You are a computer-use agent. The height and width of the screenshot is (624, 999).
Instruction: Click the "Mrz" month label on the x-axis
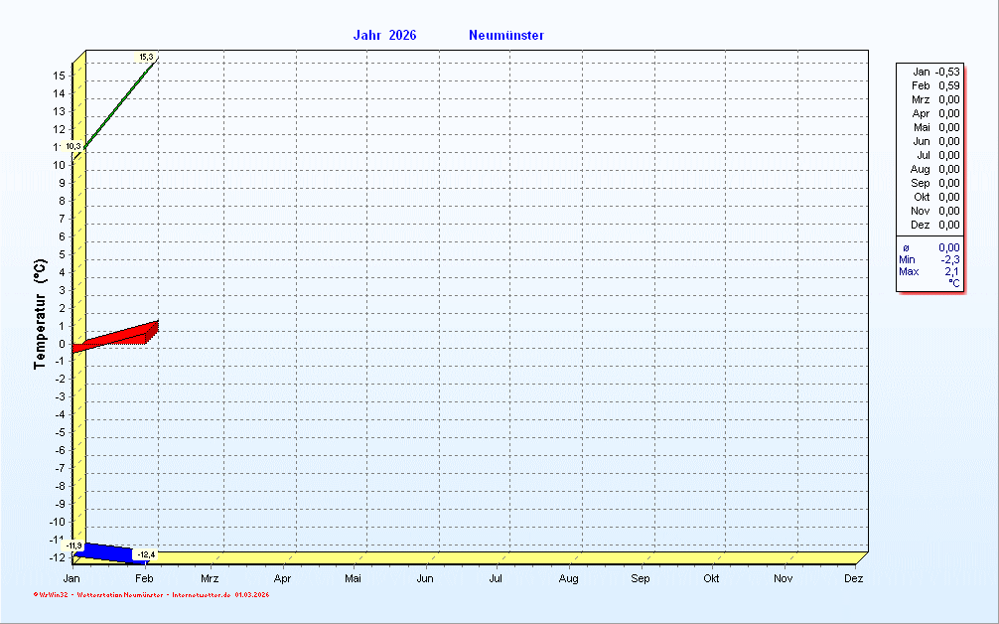click(210, 578)
